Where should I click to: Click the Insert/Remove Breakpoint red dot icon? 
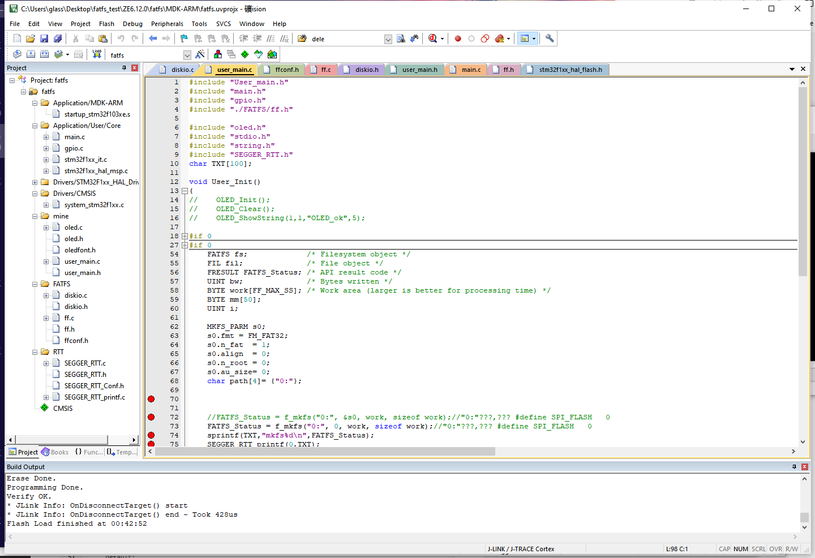458,38
